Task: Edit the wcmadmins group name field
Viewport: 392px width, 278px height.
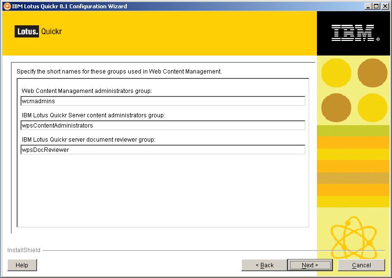Action: tap(163, 101)
